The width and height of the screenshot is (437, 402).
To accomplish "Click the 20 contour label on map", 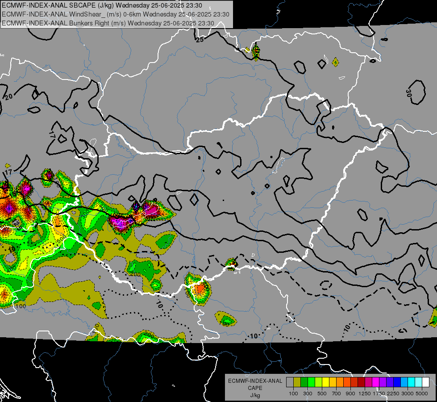I will (x=8, y=97).
